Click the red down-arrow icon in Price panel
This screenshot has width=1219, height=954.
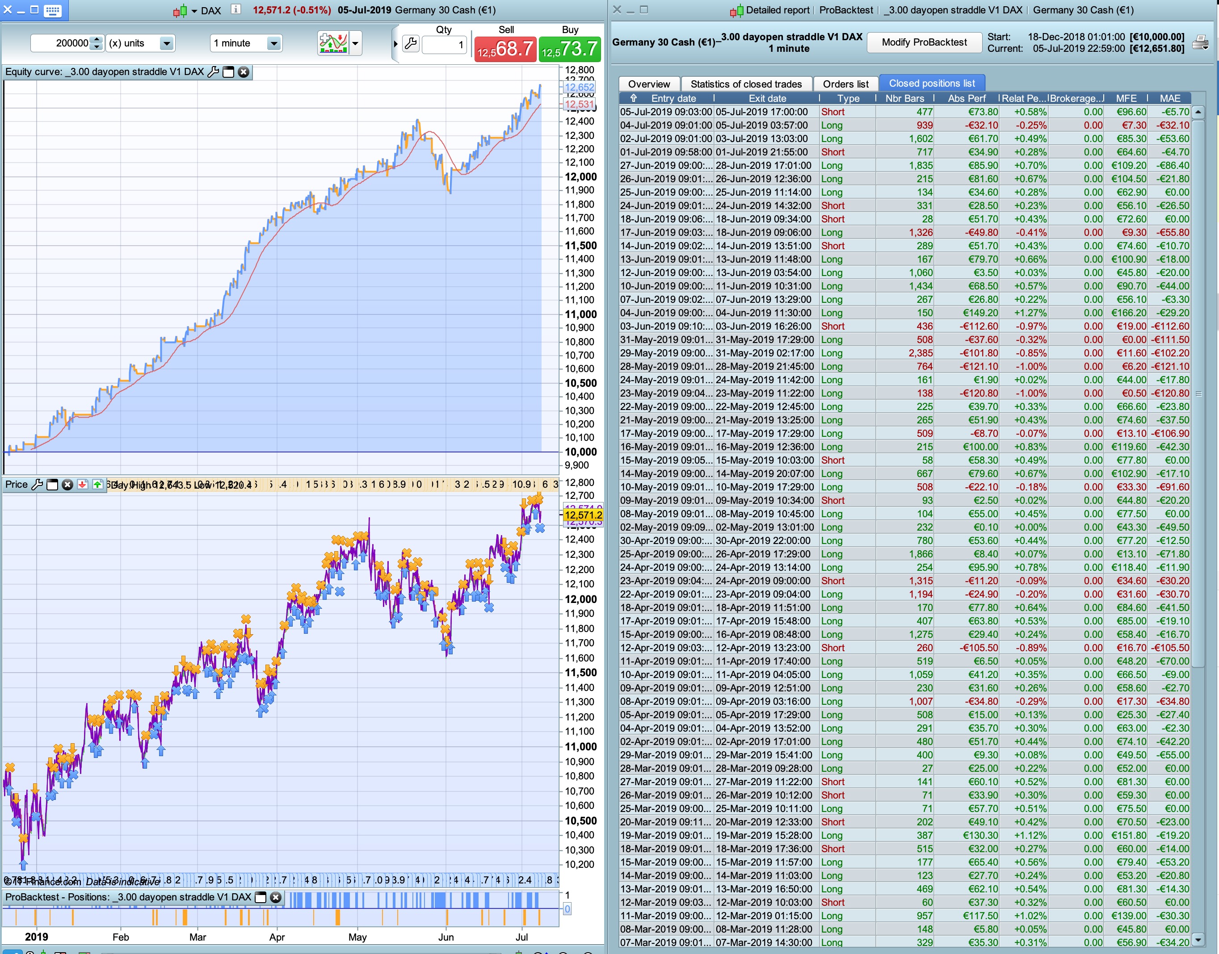pyautogui.click(x=82, y=485)
